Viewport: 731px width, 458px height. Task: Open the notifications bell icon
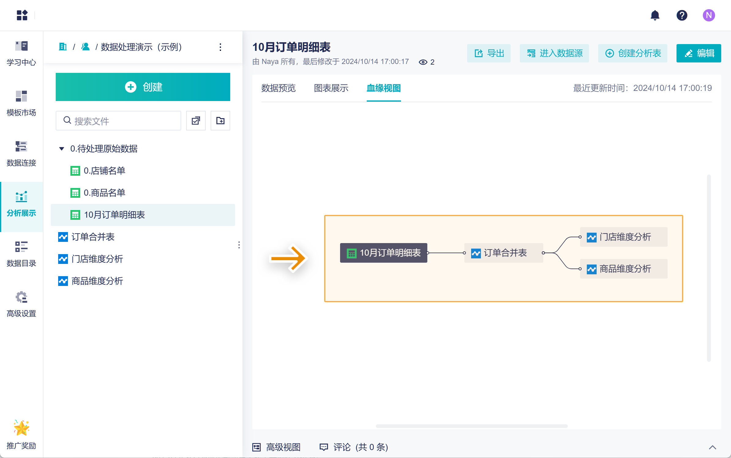[655, 15]
